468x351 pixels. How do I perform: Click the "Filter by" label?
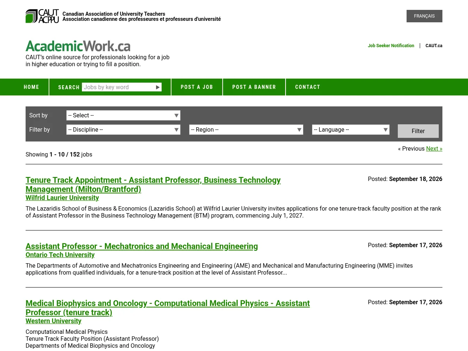point(39,129)
